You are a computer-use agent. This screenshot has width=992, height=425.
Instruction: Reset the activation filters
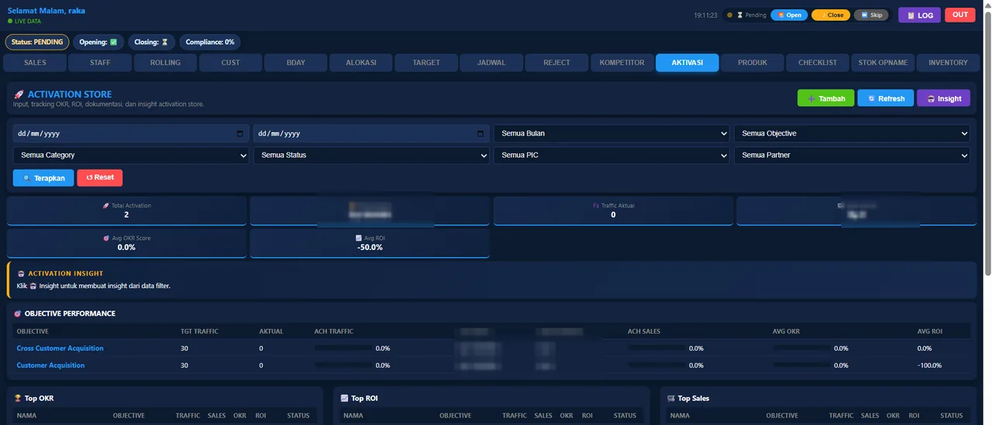tap(100, 177)
